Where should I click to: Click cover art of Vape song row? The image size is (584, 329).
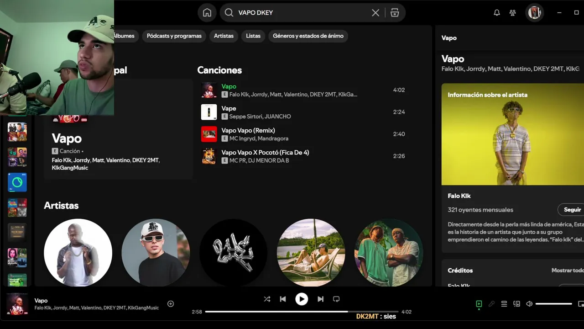tap(209, 112)
